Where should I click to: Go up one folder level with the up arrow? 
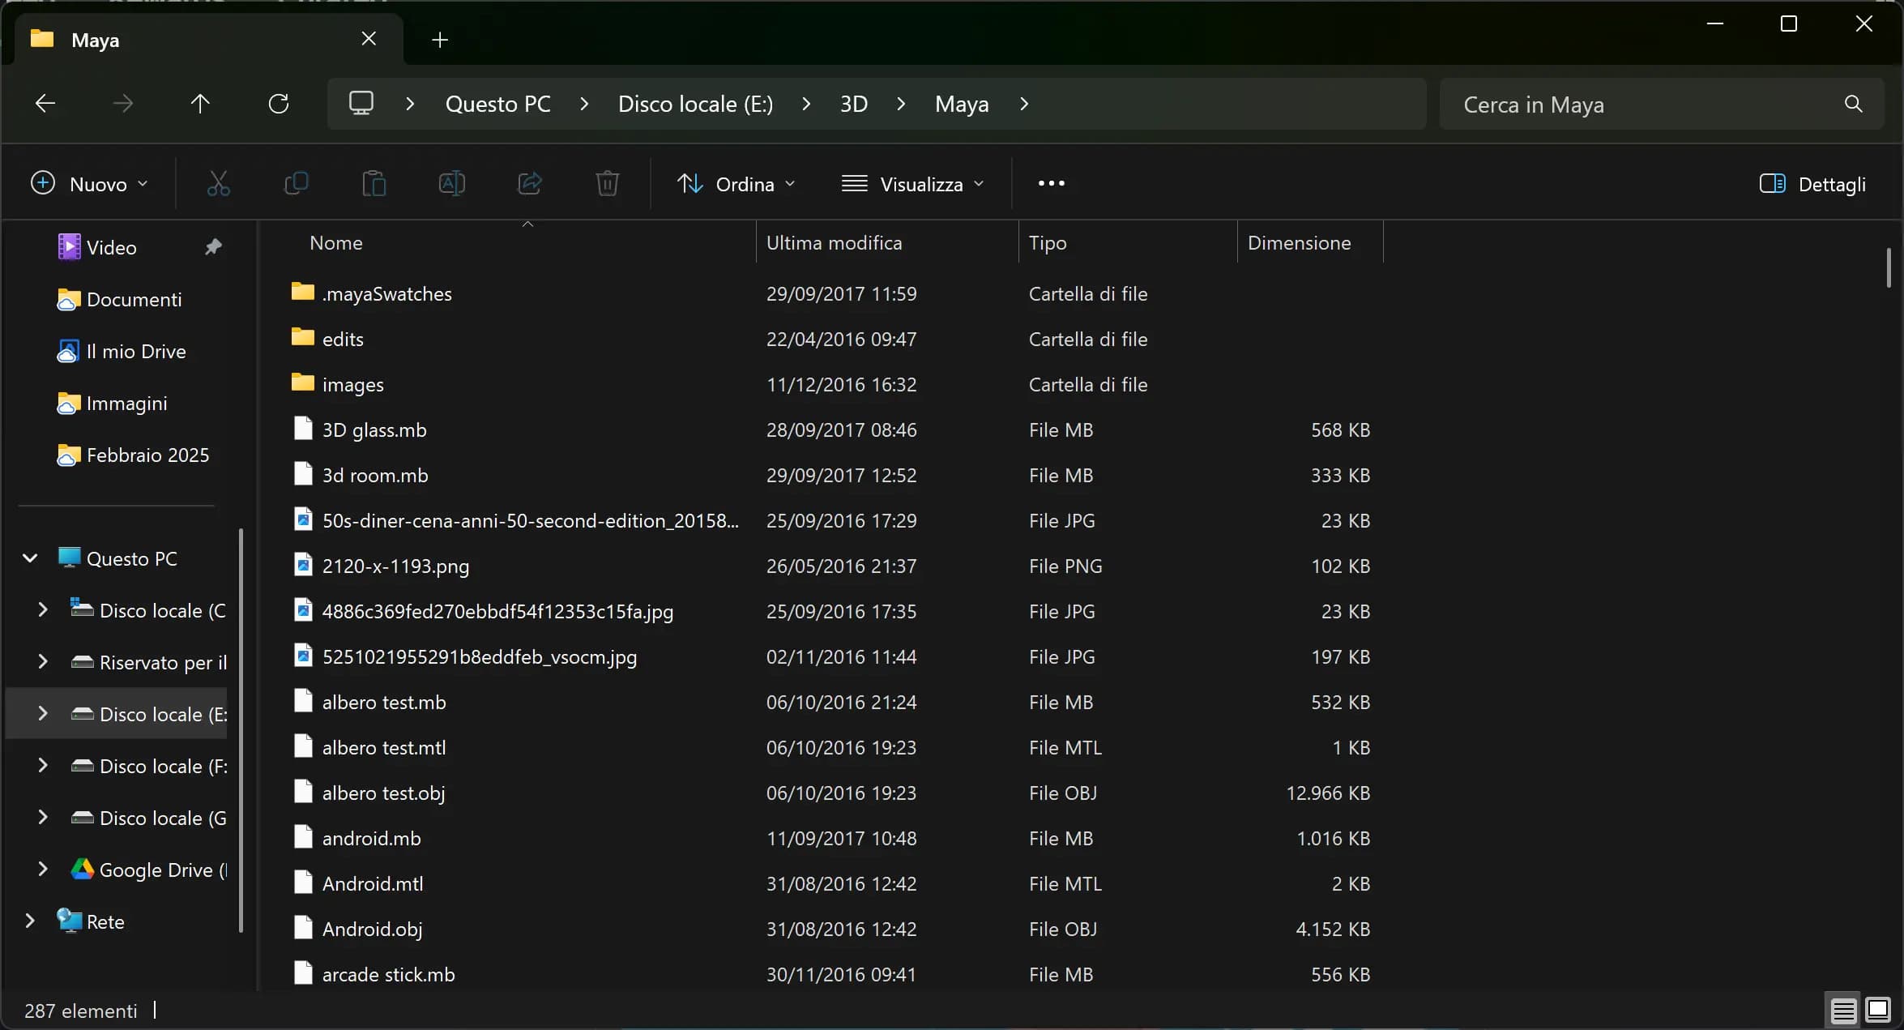tap(200, 104)
